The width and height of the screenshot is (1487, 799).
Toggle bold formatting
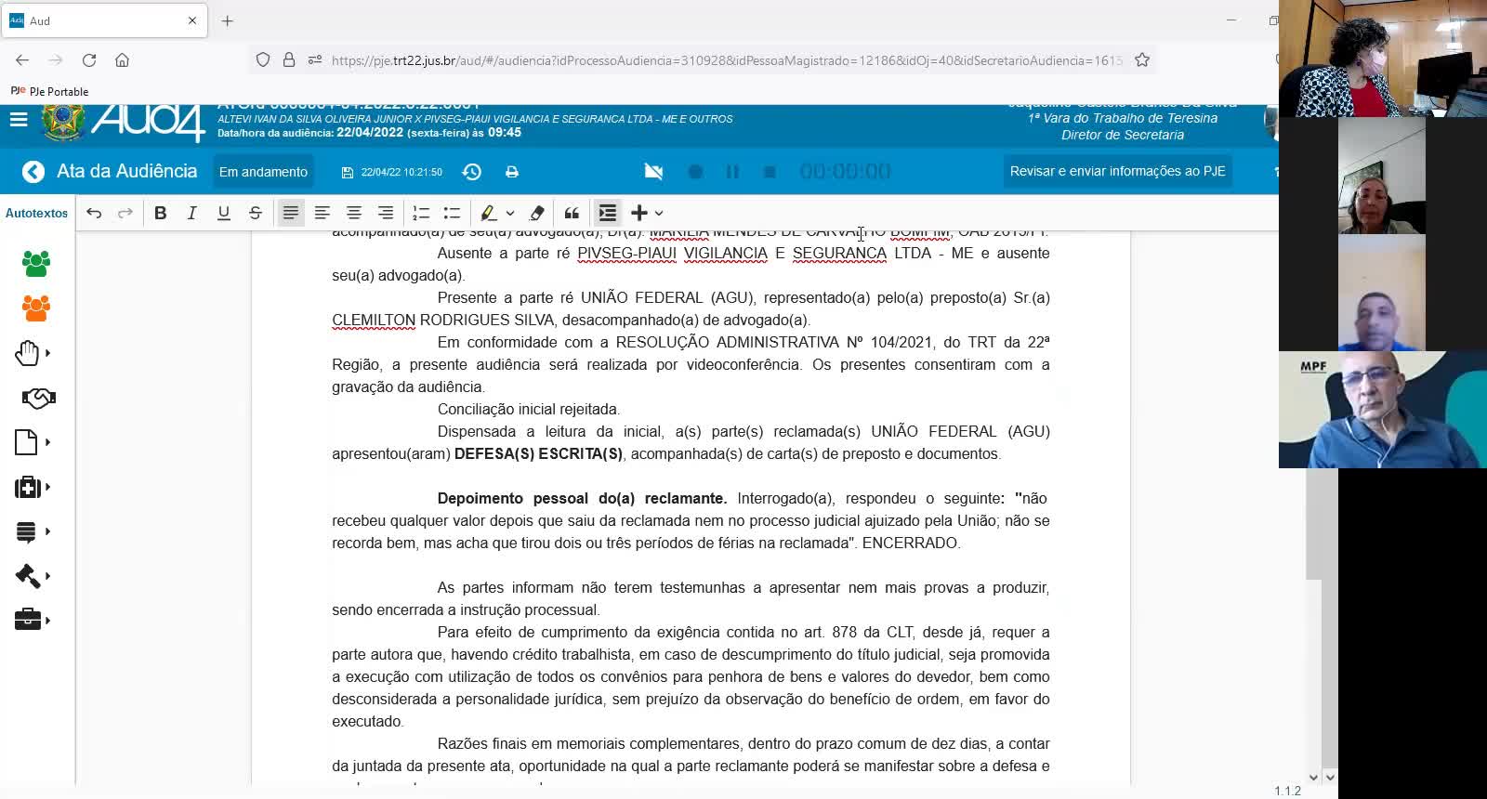coord(161,214)
